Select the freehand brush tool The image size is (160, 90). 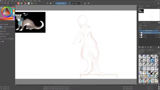[x=1, y=27]
